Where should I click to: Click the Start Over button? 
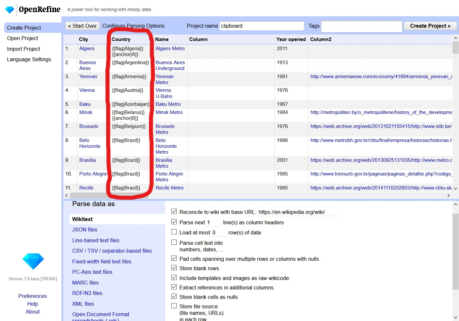[82, 26]
